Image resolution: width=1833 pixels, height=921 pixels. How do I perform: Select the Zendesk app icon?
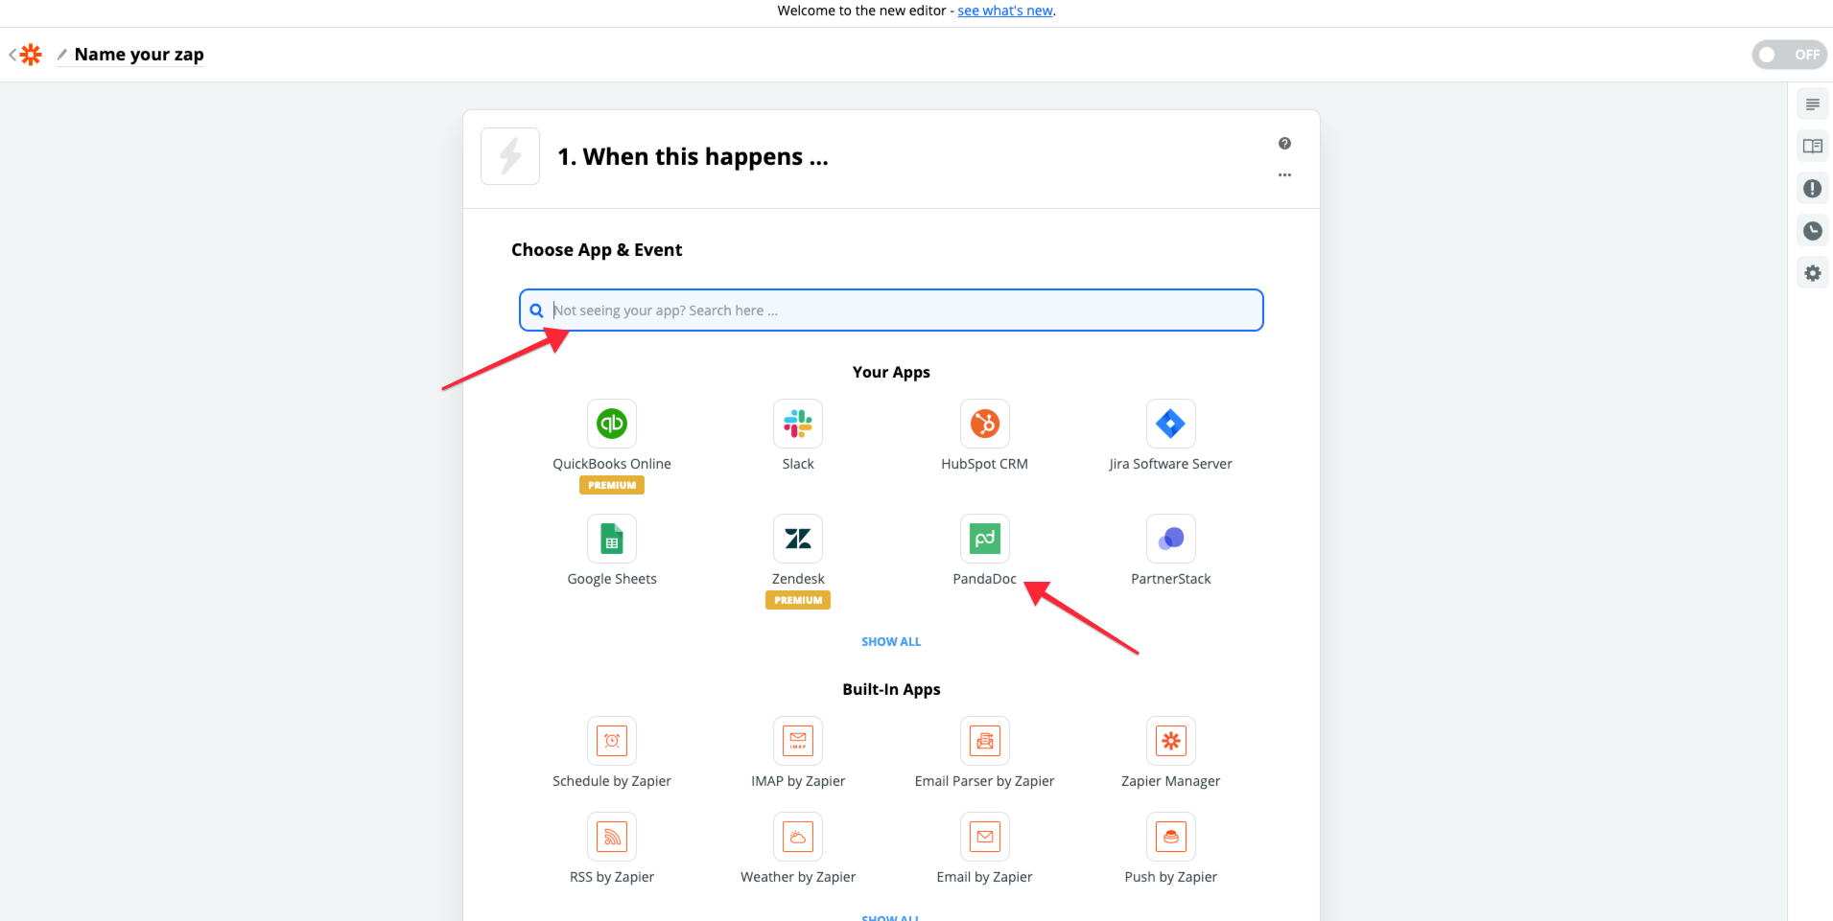pyautogui.click(x=798, y=539)
